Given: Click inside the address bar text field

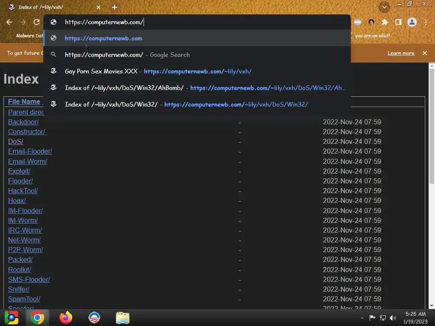Looking at the screenshot, I should [197, 22].
